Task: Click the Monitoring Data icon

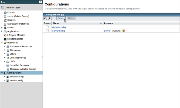Action: (x=5, y=39)
